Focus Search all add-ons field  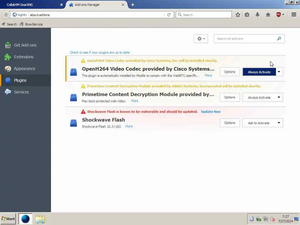(x=249, y=39)
